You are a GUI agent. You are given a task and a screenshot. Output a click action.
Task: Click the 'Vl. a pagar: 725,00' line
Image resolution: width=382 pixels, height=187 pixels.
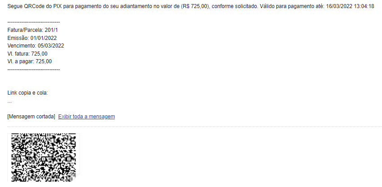(x=30, y=61)
